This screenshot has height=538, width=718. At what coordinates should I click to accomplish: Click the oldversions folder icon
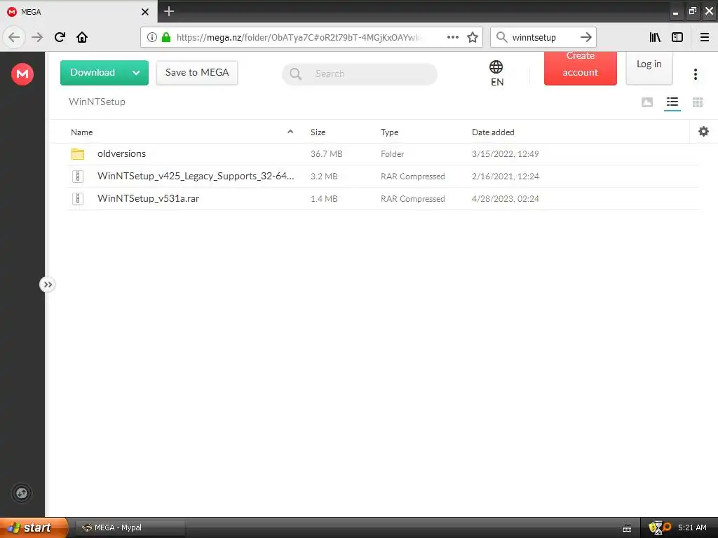(78, 153)
